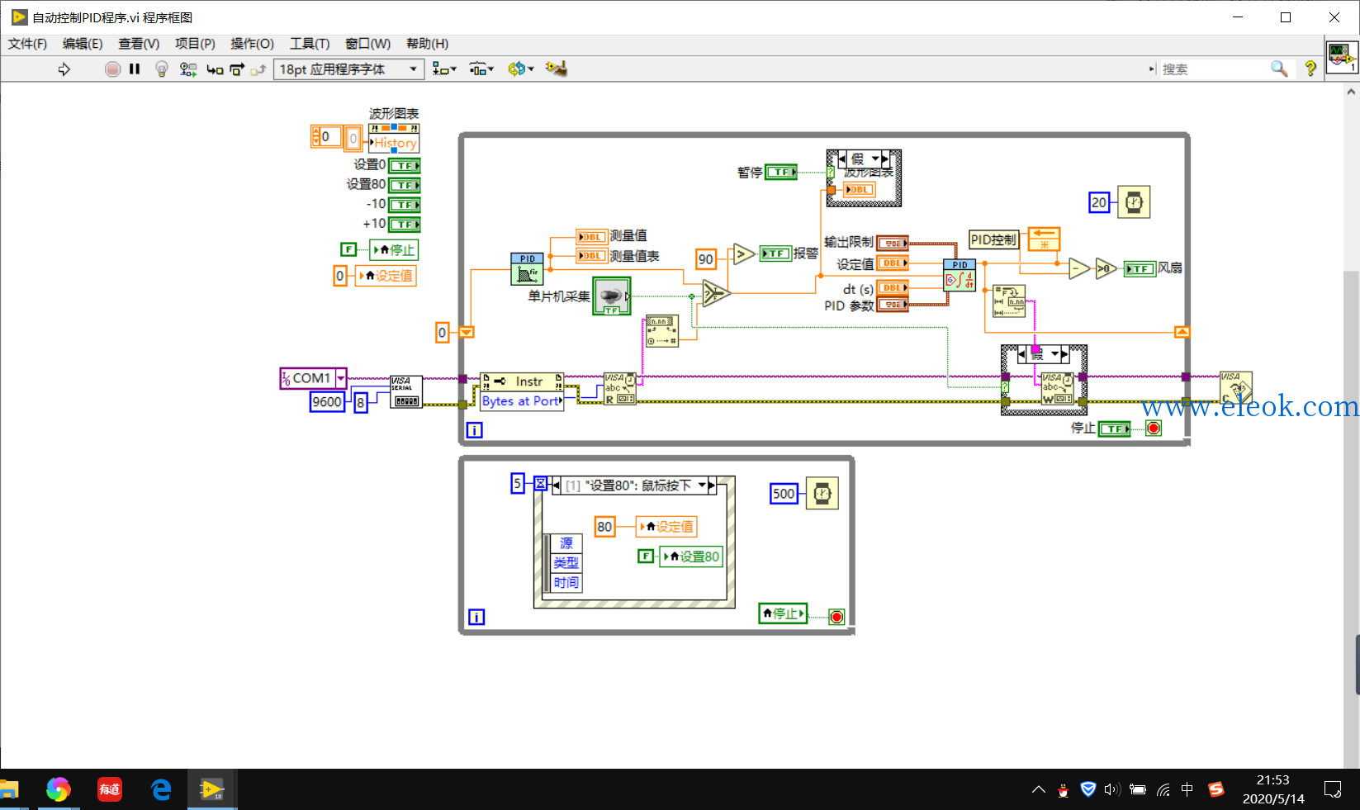
Task: Click the VI icon in the corner
Action: [1342, 58]
